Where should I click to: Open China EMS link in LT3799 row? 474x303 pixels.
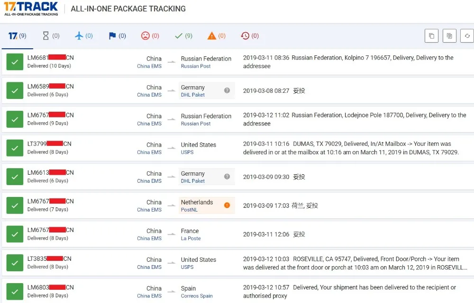coord(149,152)
